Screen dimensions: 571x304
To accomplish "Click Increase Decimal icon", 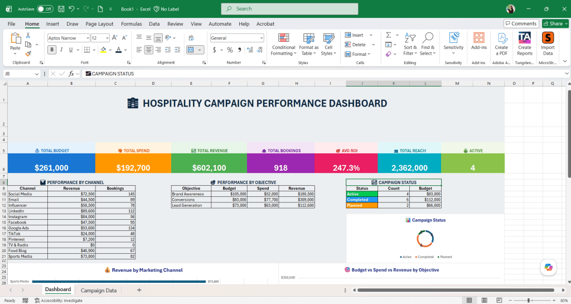I will [x=250, y=50].
